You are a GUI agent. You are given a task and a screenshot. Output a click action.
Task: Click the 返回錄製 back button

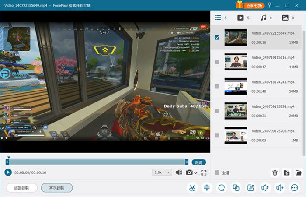pyautogui.click(x=22, y=188)
